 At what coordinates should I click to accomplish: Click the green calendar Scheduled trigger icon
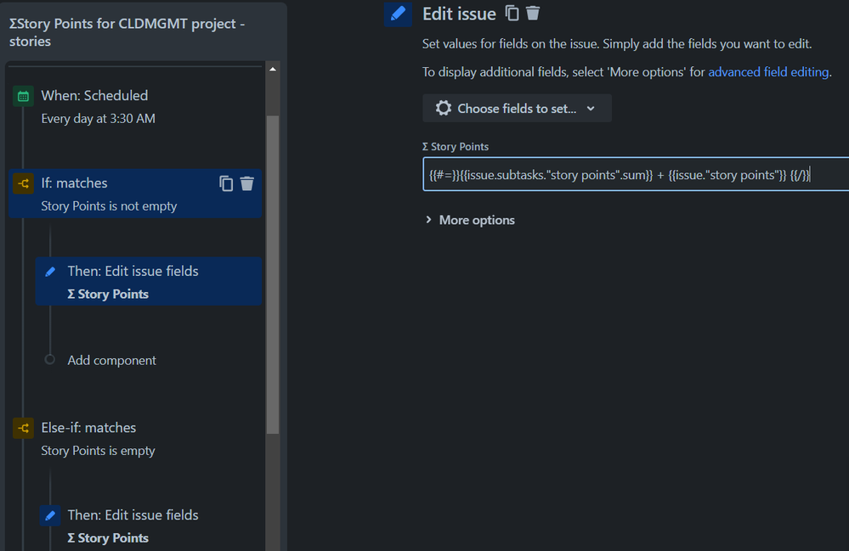[23, 96]
